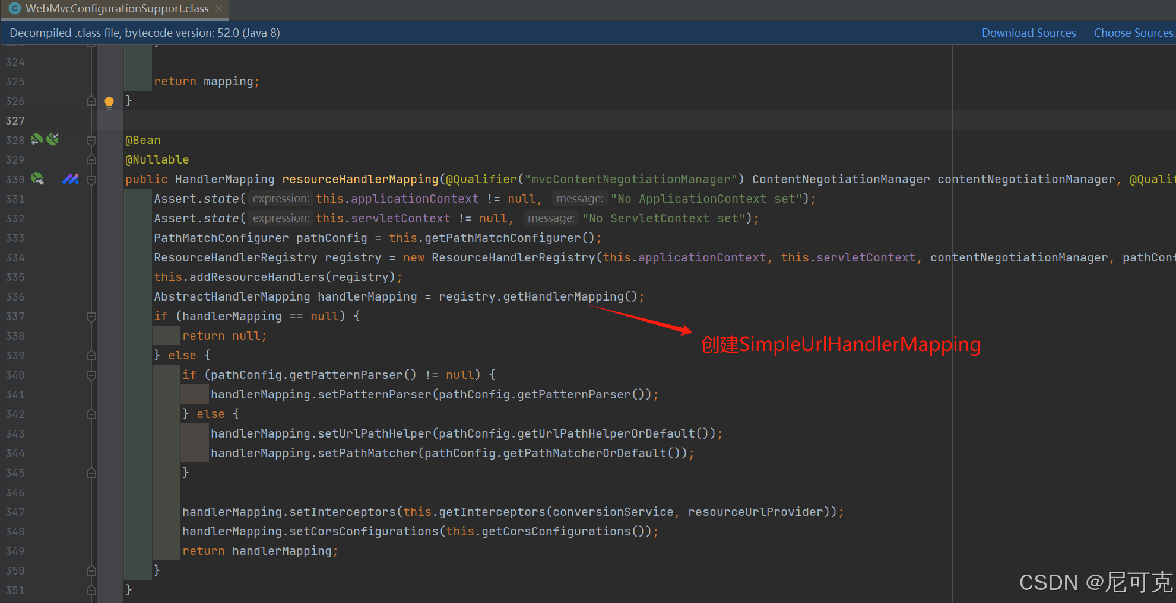Click 'return null;' on line 338
The image size is (1176, 603).
pos(224,336)
